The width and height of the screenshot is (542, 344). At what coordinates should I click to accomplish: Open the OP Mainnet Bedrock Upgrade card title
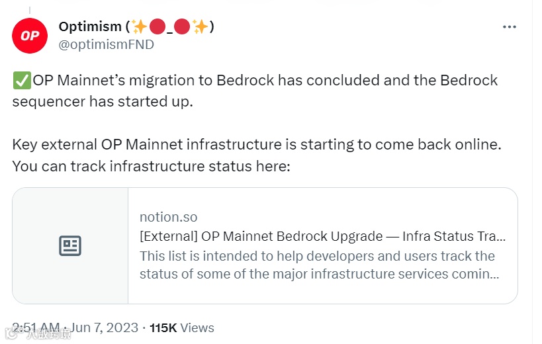coord(322,236)
